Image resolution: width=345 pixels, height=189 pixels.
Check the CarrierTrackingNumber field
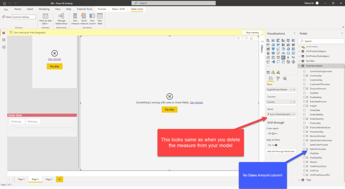click(x=304, y=71)
